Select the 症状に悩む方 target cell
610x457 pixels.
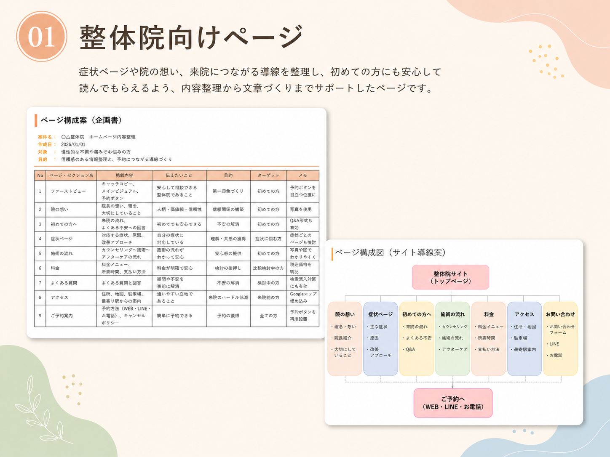268,239
